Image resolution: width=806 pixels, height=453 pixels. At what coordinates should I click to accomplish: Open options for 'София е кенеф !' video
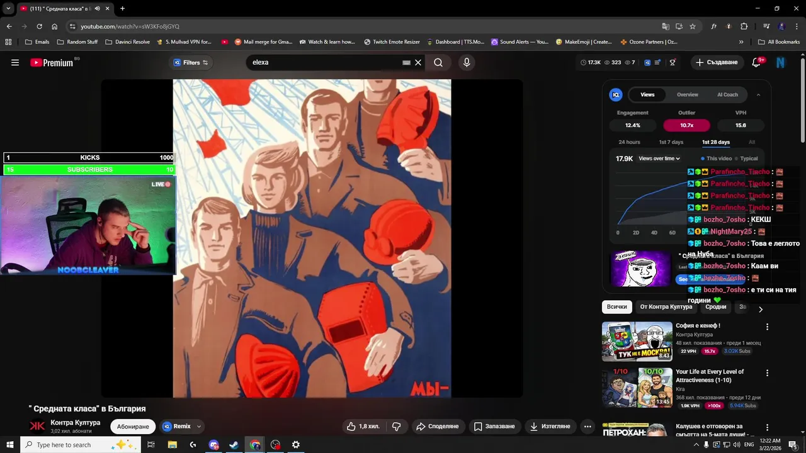click(x=767, y=327)
